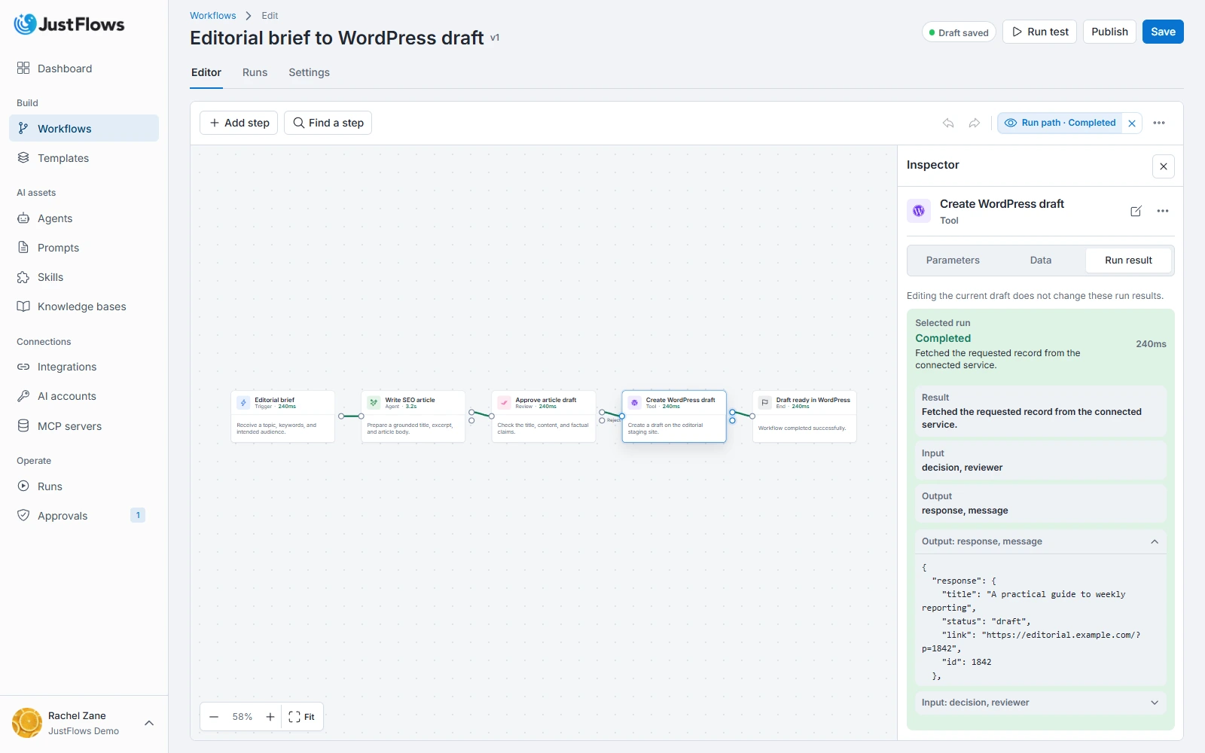Switch to Parameters tab
This screenshot has height=753, width=1205.
953,261
